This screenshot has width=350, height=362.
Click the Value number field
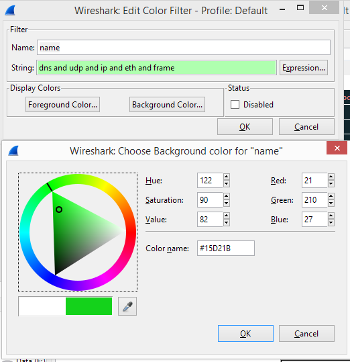[210, 219]
